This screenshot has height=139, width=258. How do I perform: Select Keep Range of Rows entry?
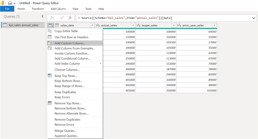click(x=75, y=86)
